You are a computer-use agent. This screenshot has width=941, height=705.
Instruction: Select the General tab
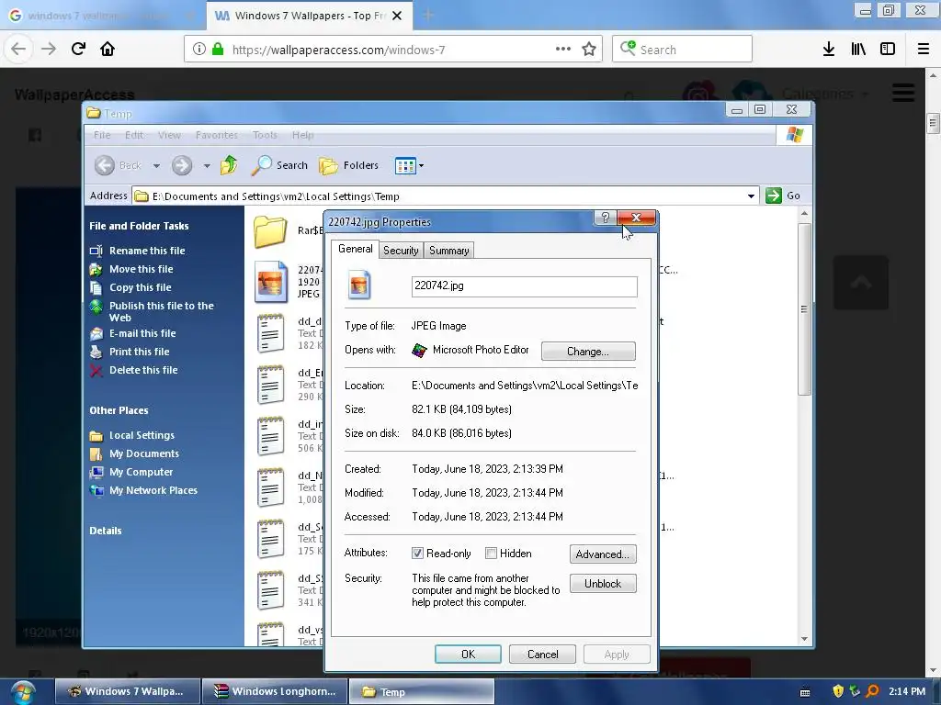356,249
